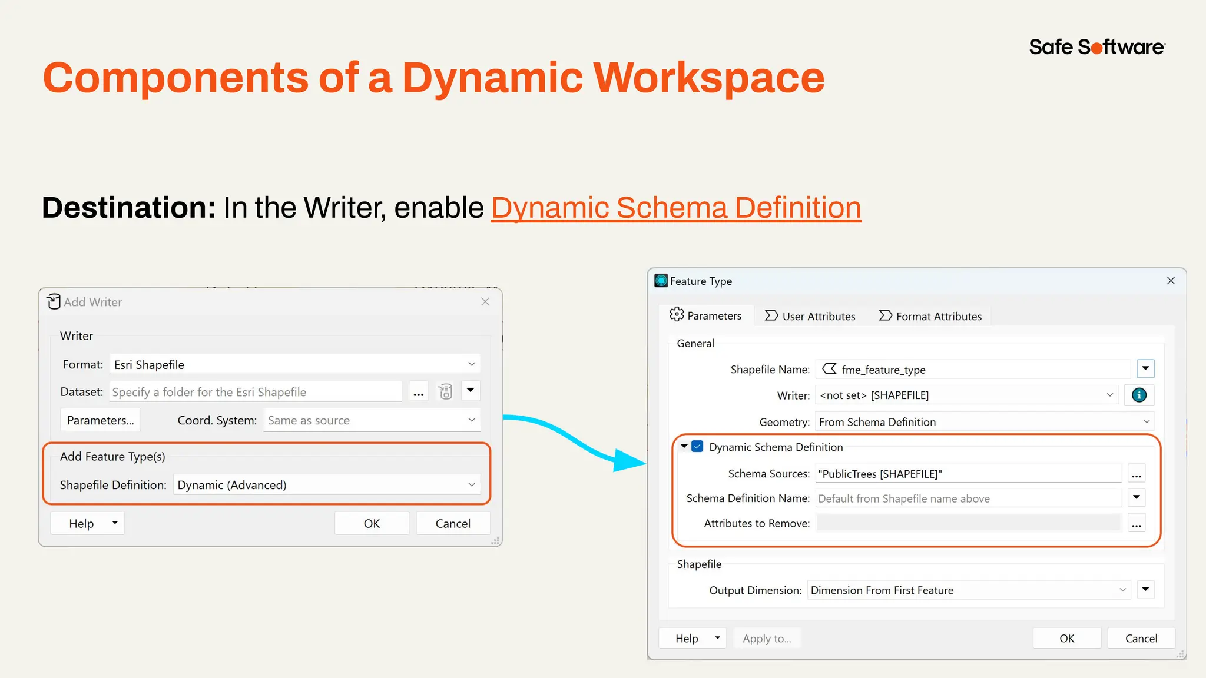This screenshot has height=678, width=1206.
Task: Open the Format dropdown showing Esri Shapefile
Action: click(x=295, y=364)
